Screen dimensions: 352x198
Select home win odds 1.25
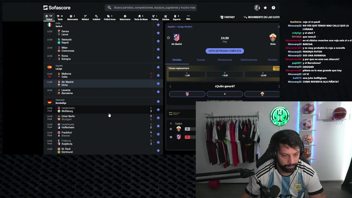[187, 74]
